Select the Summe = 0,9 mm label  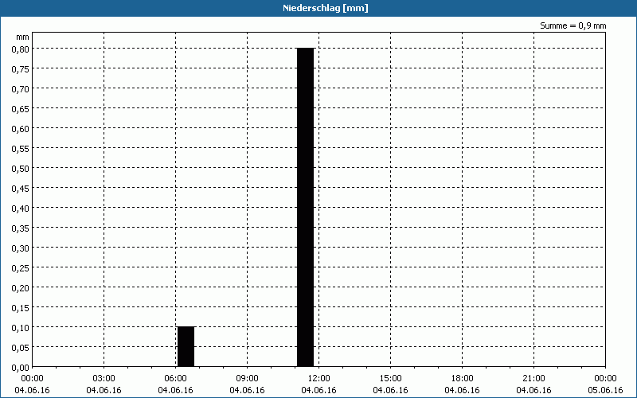pos(573,25)
